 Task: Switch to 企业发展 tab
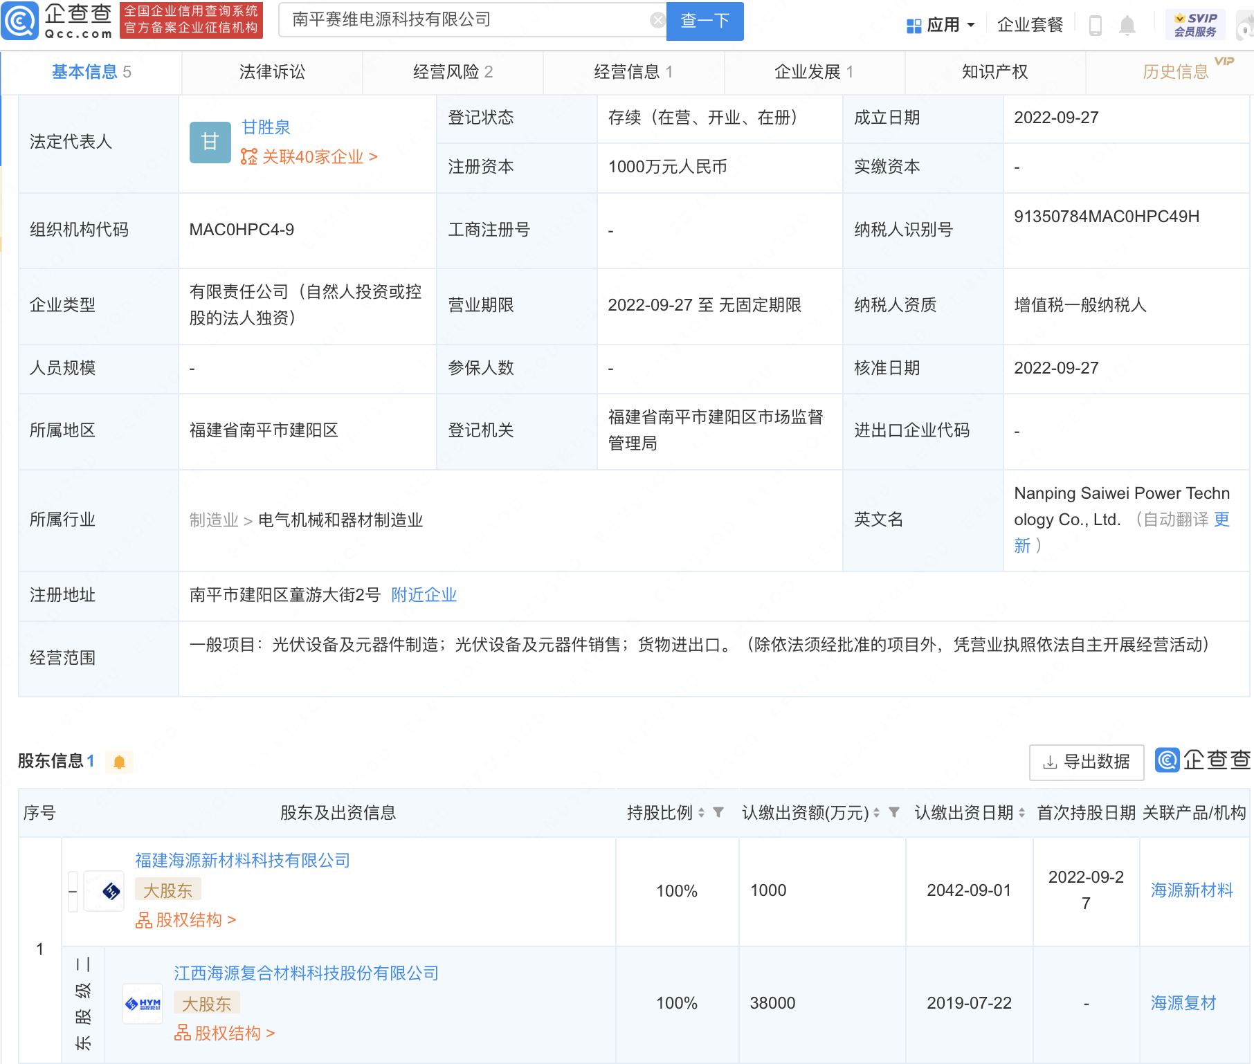pyautogui.click(x=814, y=72)
